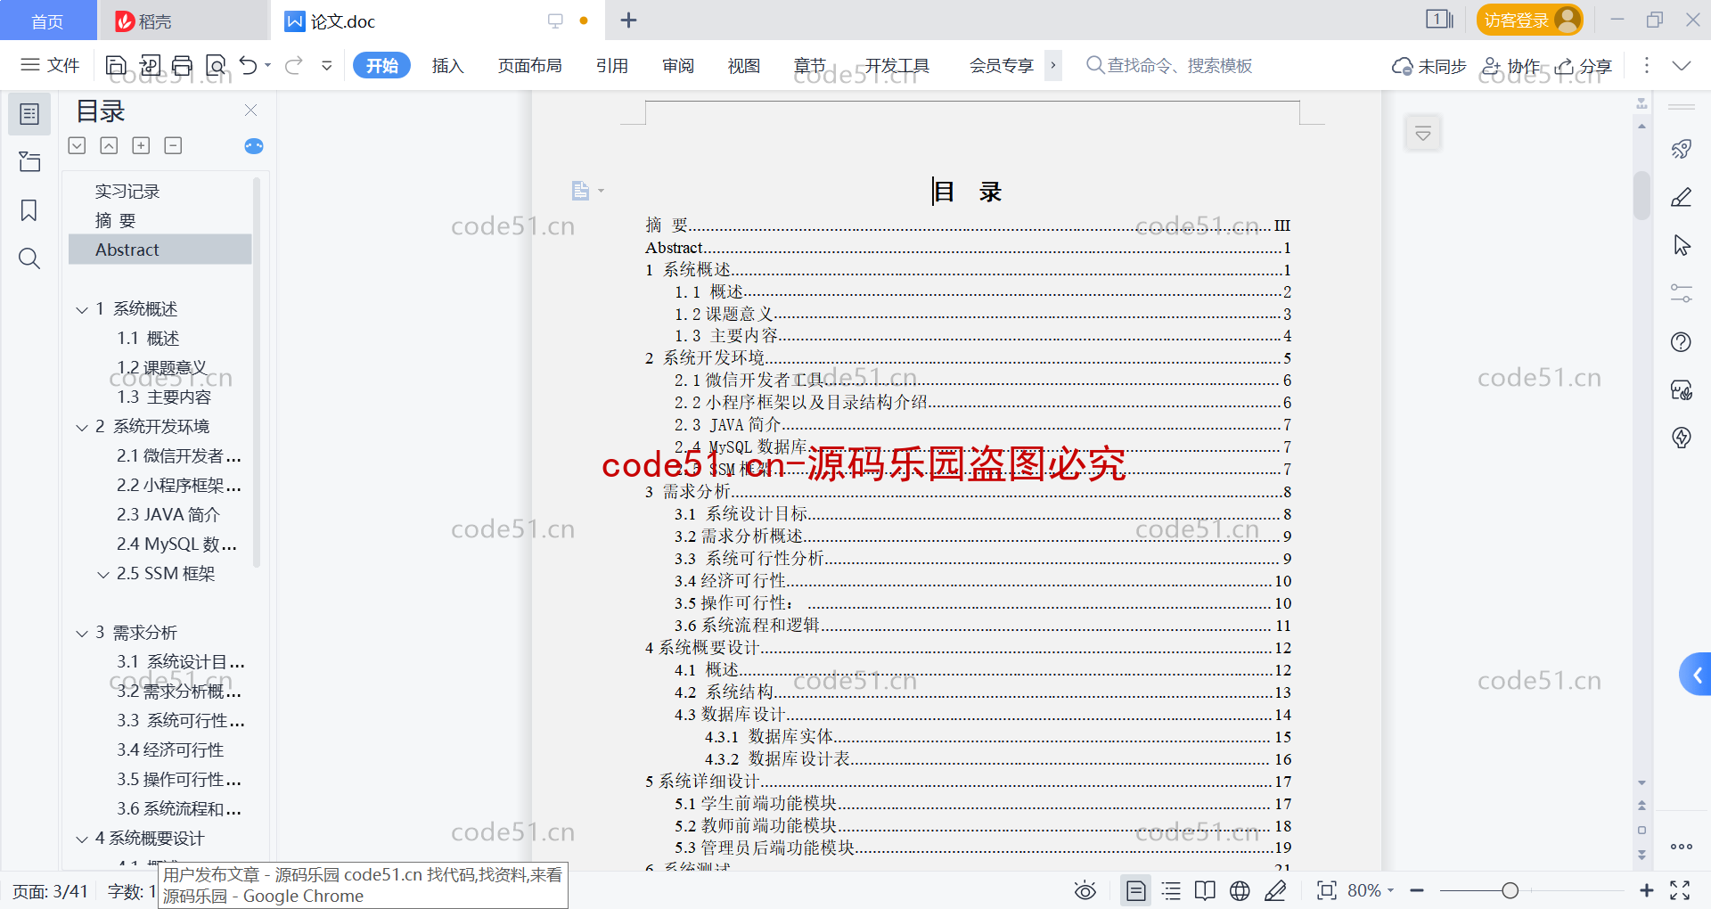Click the fullscreen expand icon

point(1680,890)
